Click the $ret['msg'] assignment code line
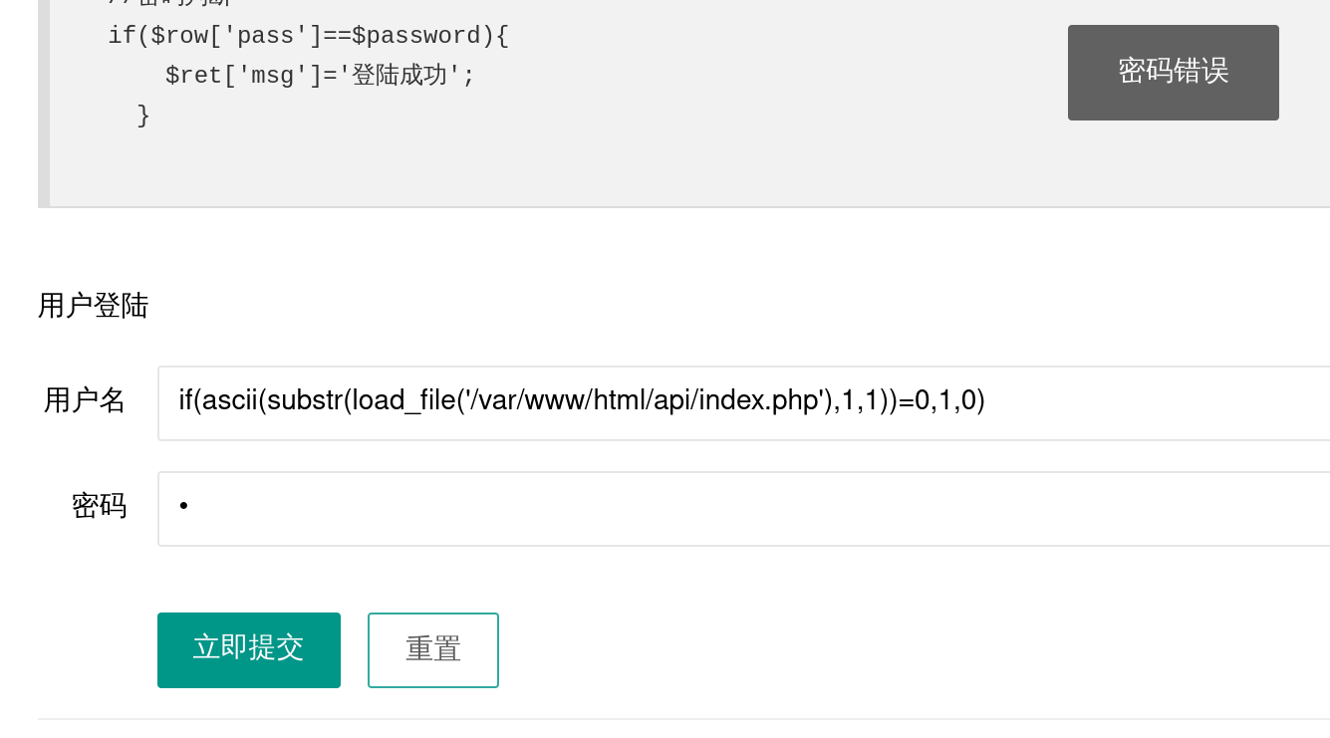This screenshot has width=1330, height=738. click(x=320, y=76)
